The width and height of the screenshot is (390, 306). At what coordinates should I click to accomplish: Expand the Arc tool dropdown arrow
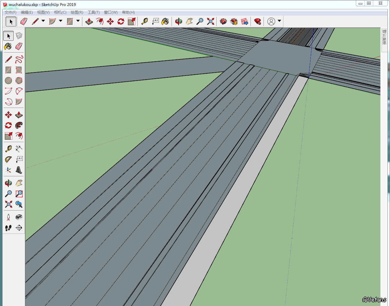coord(61,21)
